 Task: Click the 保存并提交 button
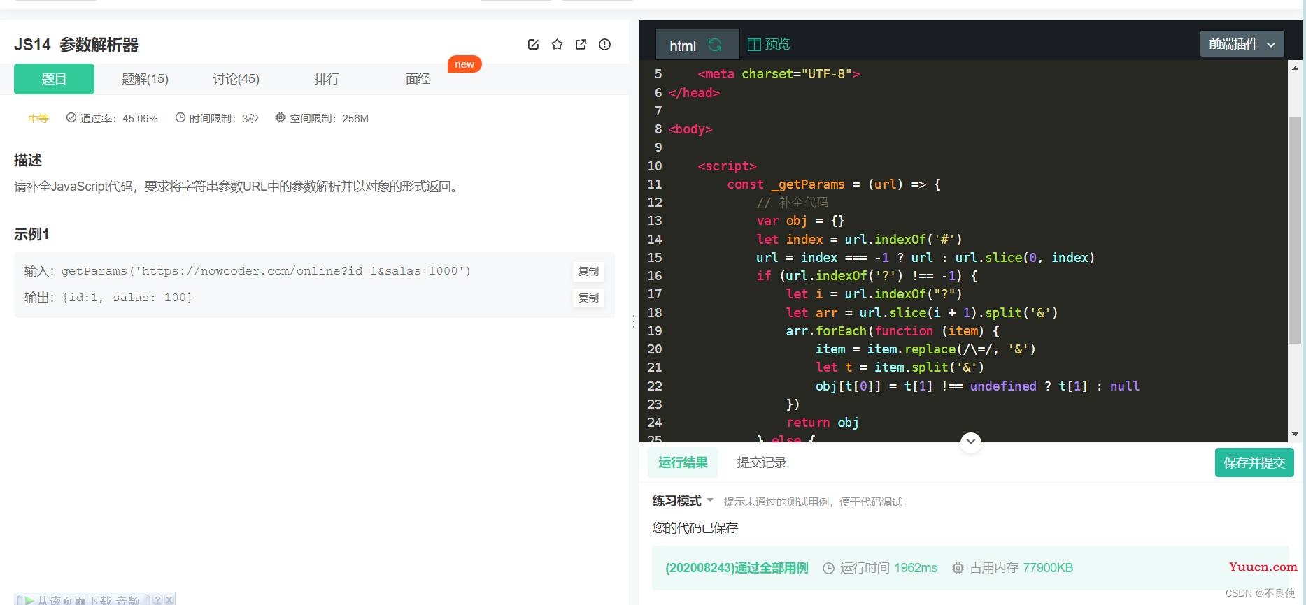[x=1254, y=462]
